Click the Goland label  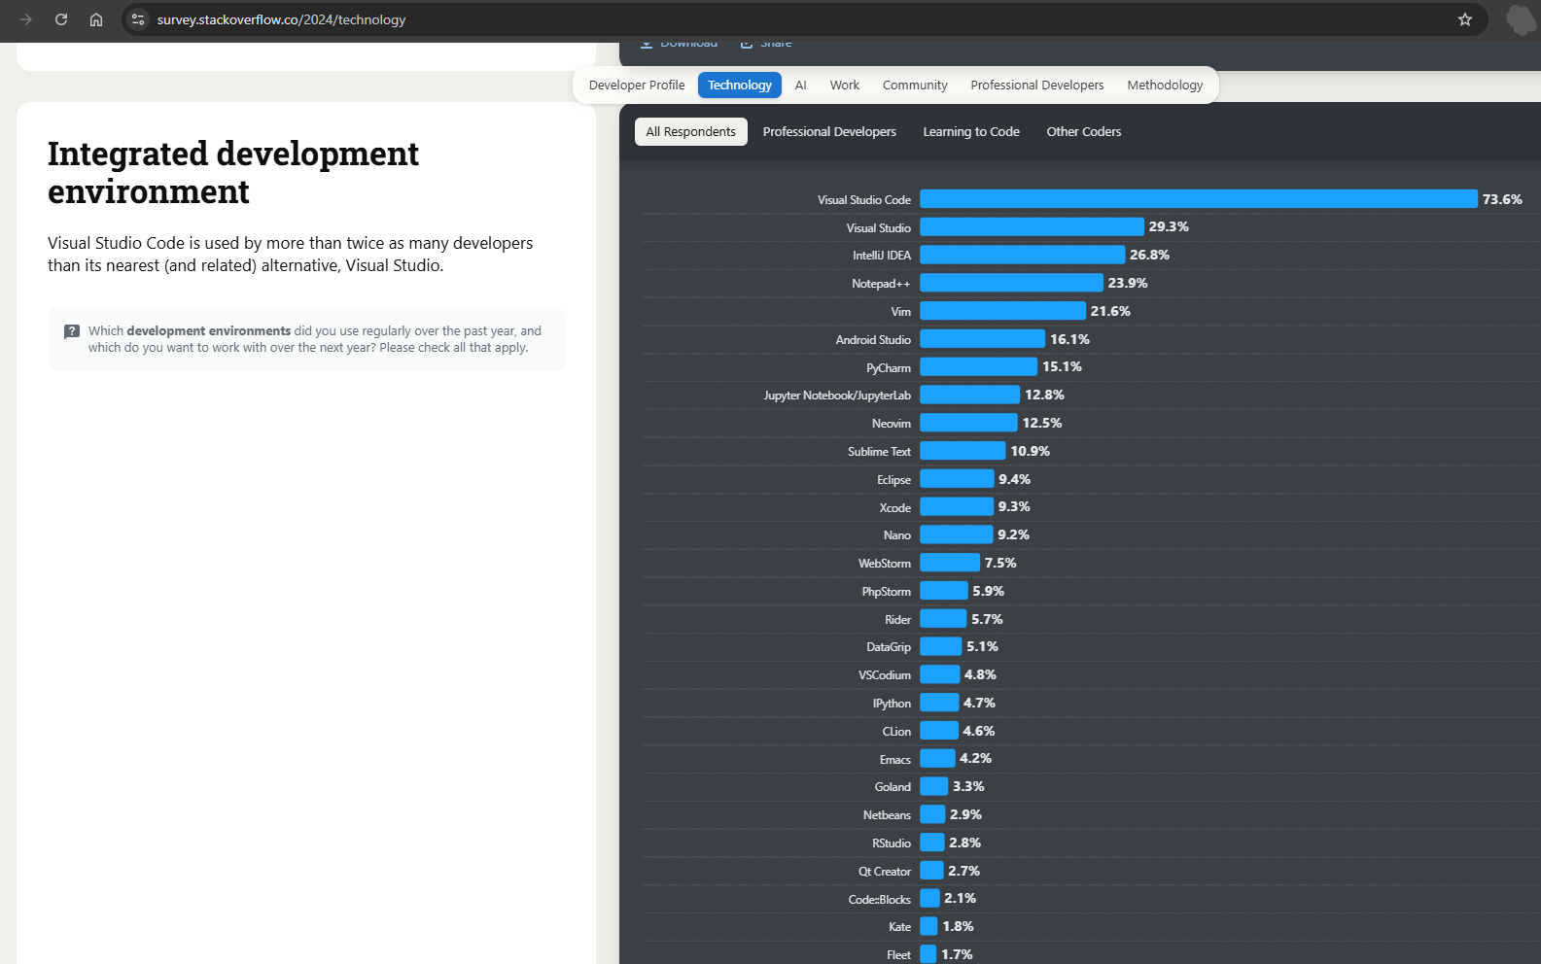click(893, 787)
